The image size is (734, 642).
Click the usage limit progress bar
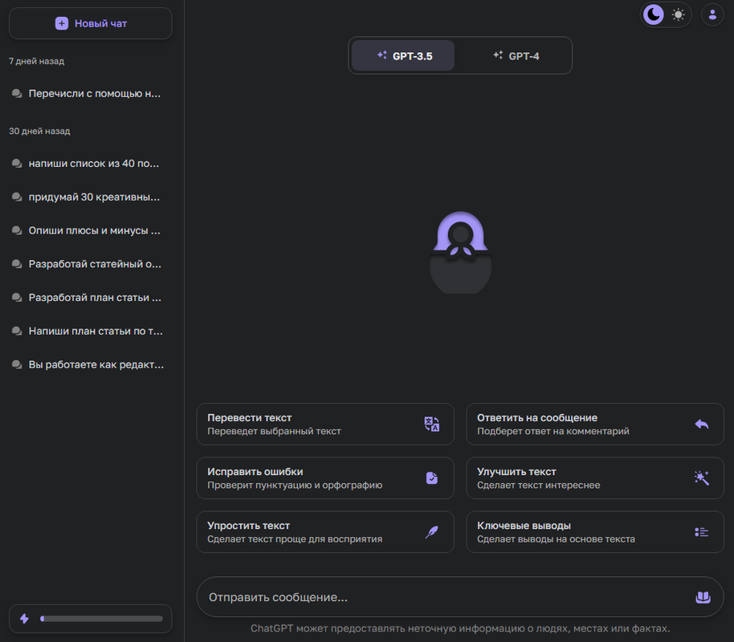pos(101,619)
